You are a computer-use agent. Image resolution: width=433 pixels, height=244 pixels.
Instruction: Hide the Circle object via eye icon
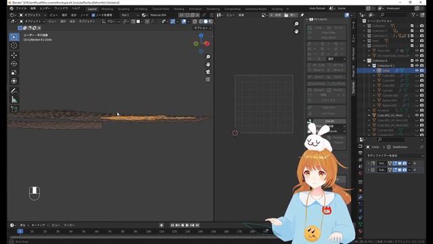click(417, 70)
